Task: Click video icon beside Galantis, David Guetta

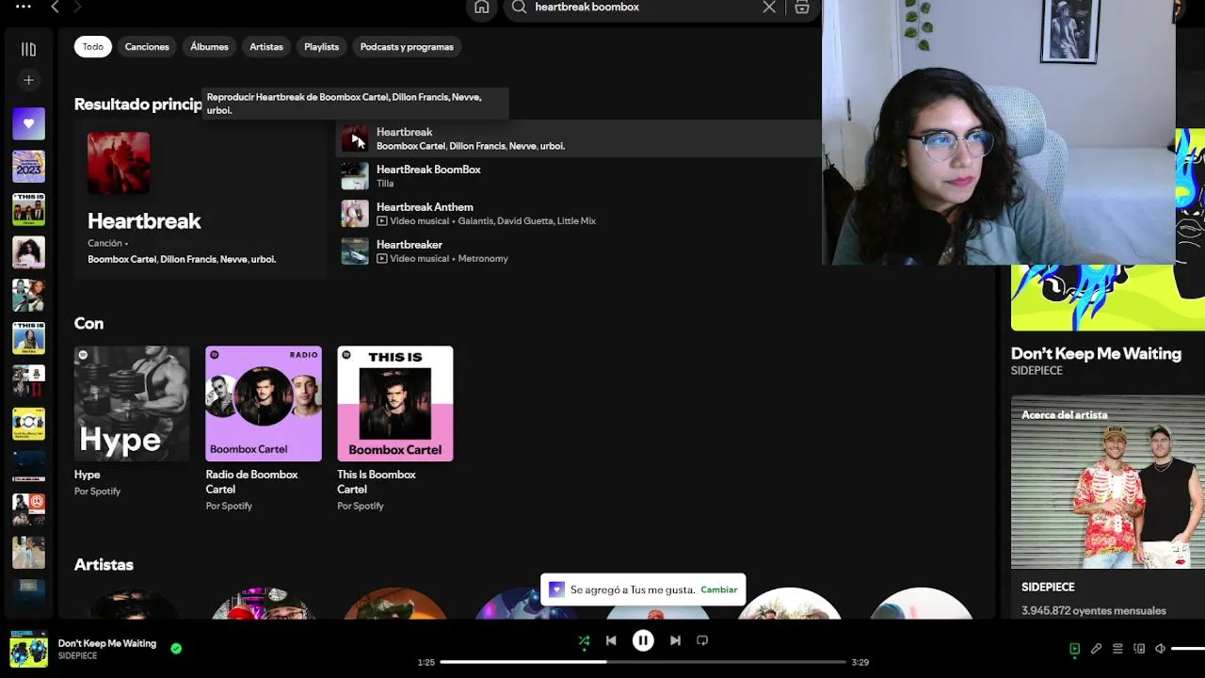Action: point(381,221)
